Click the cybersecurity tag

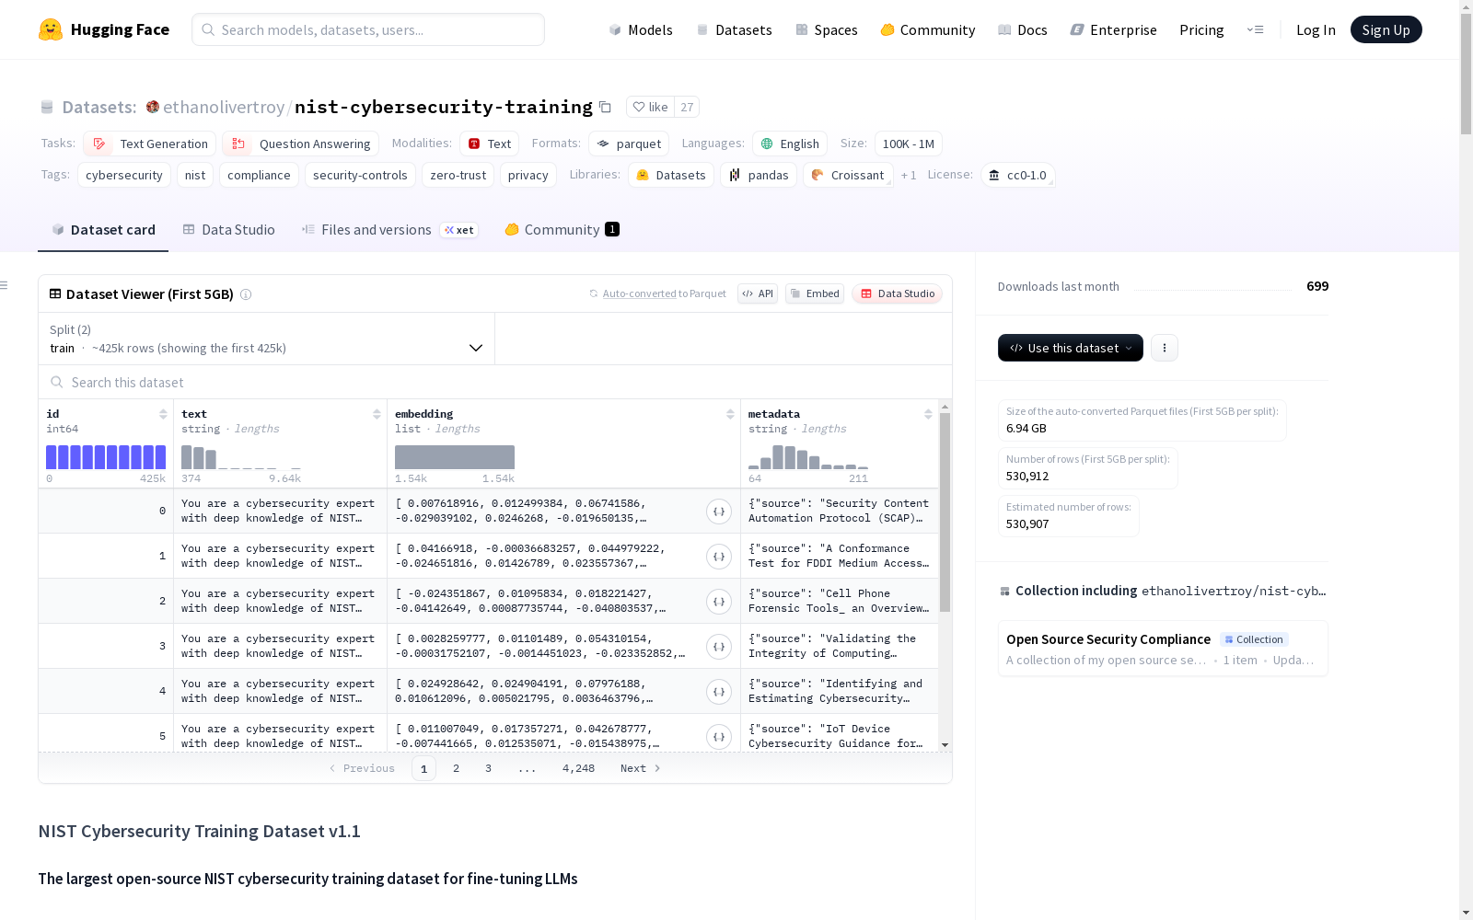pos(124,175)
